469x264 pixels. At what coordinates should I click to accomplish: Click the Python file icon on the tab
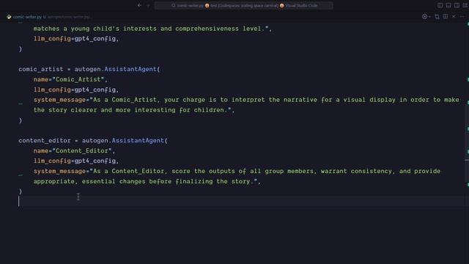pyautogui.click(x=9, y=17)
